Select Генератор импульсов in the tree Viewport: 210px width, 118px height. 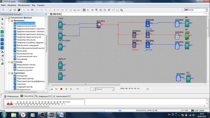(x=26, y=40)
